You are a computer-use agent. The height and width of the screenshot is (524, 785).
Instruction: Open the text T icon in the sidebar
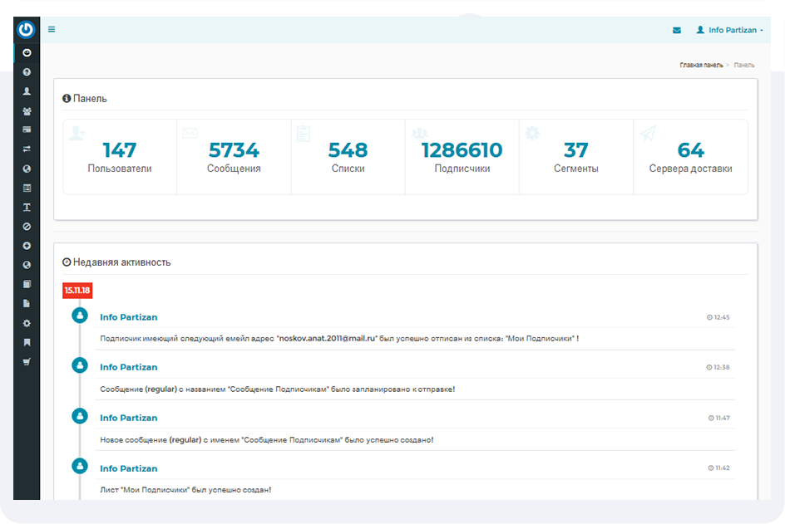coord(27,207)
